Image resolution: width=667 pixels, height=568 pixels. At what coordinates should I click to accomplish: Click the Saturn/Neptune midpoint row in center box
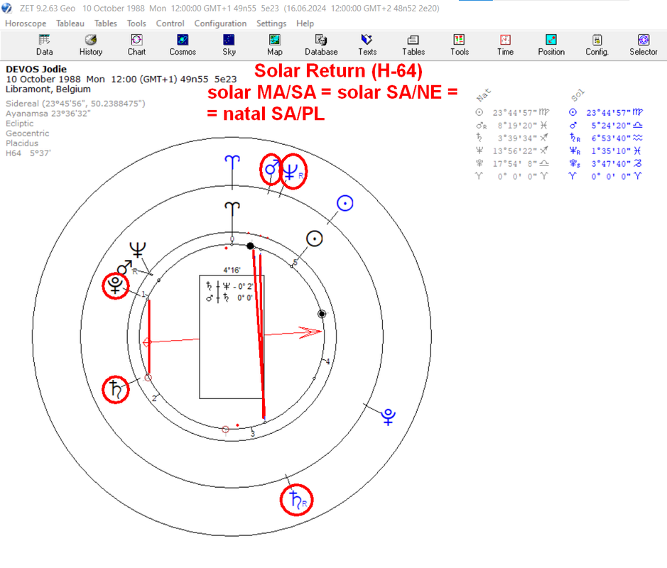tap(229, 286)
